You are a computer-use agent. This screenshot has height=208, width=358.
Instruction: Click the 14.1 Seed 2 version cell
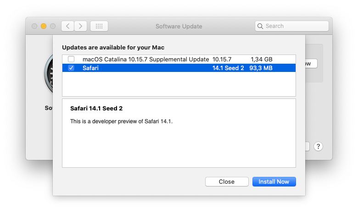pos(228,68)
